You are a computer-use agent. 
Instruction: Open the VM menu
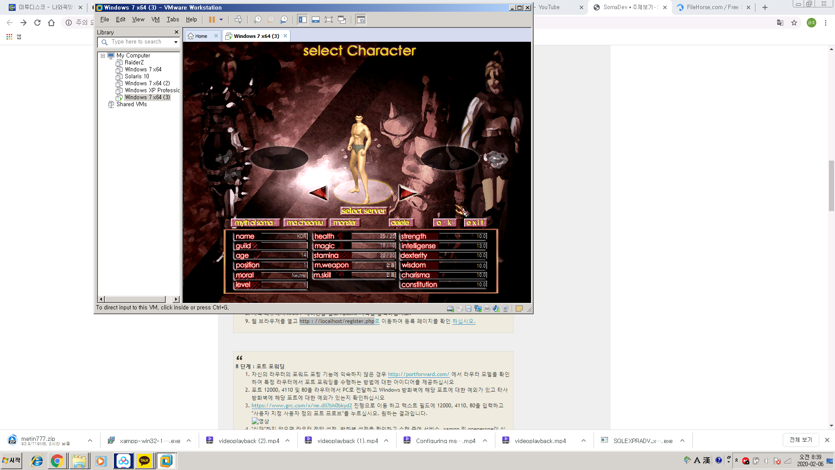click(155, 19)
